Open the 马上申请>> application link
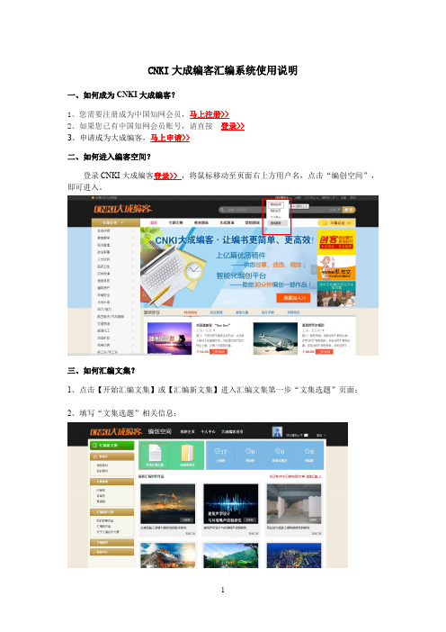 pyautogui.click(x=170, y=138)
